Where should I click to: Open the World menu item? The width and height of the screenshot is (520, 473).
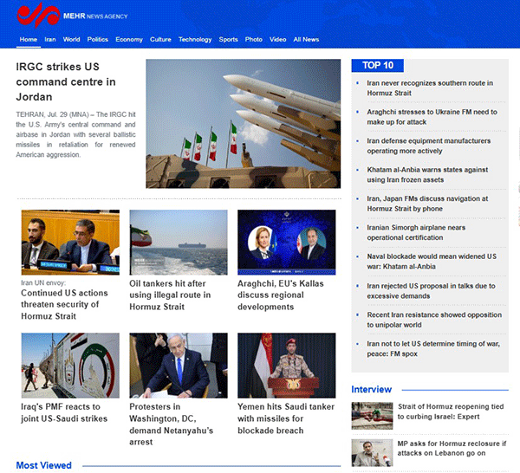[71, 40]
